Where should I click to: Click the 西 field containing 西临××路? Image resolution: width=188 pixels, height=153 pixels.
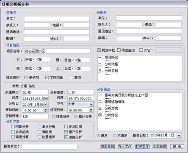[x=77, y=60]
